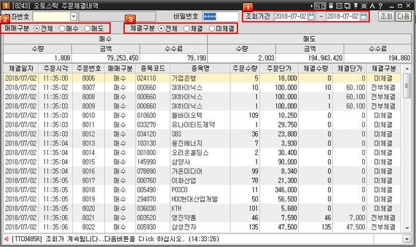
Task: Click stock name 웅진에너지
Action: coord(187,143)
